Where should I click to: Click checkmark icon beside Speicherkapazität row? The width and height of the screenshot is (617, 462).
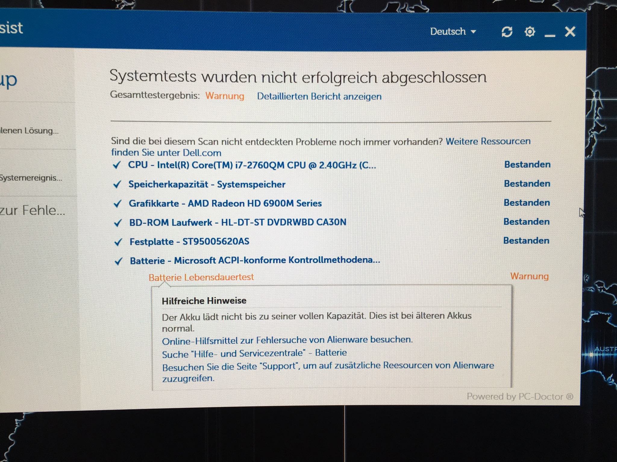click(117, 184)
